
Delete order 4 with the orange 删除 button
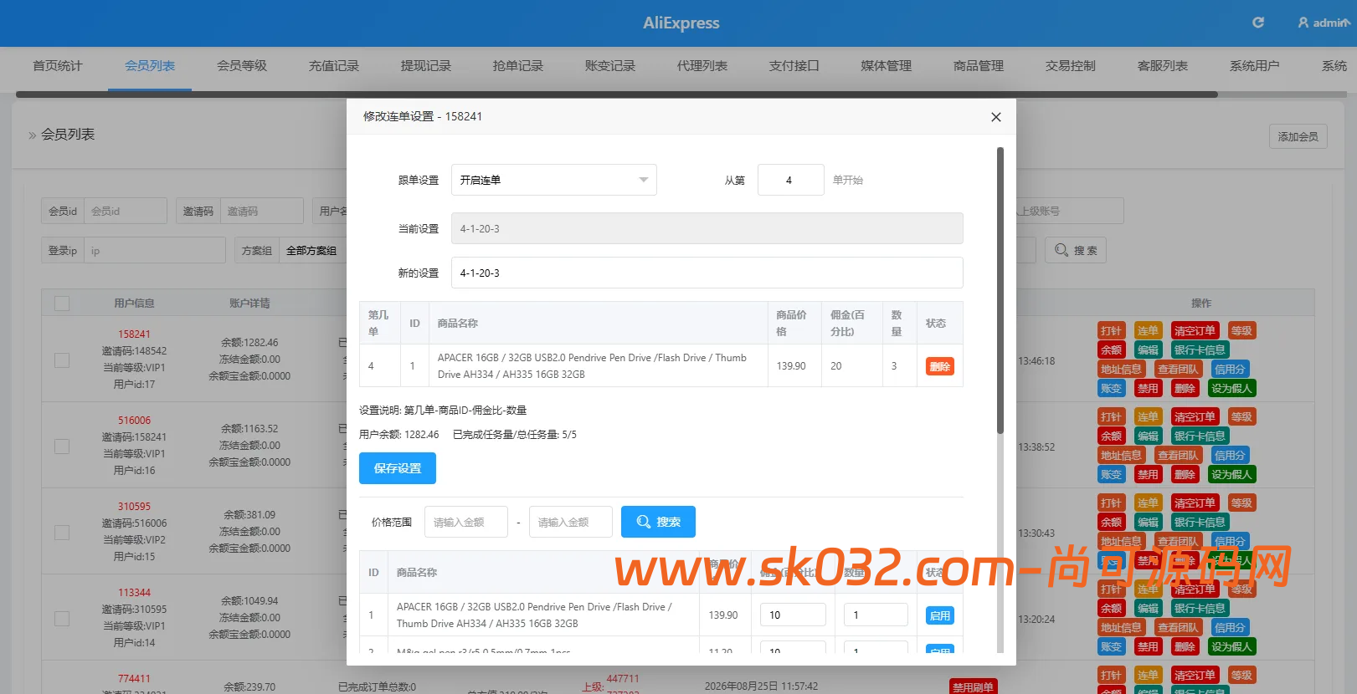(939, 366)
